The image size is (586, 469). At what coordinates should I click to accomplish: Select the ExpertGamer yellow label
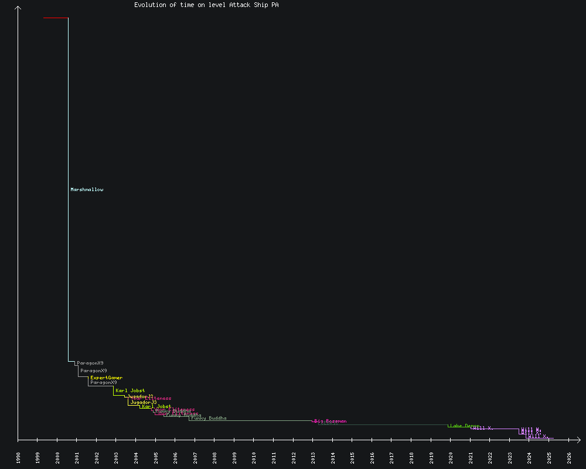tap(107, 378)
